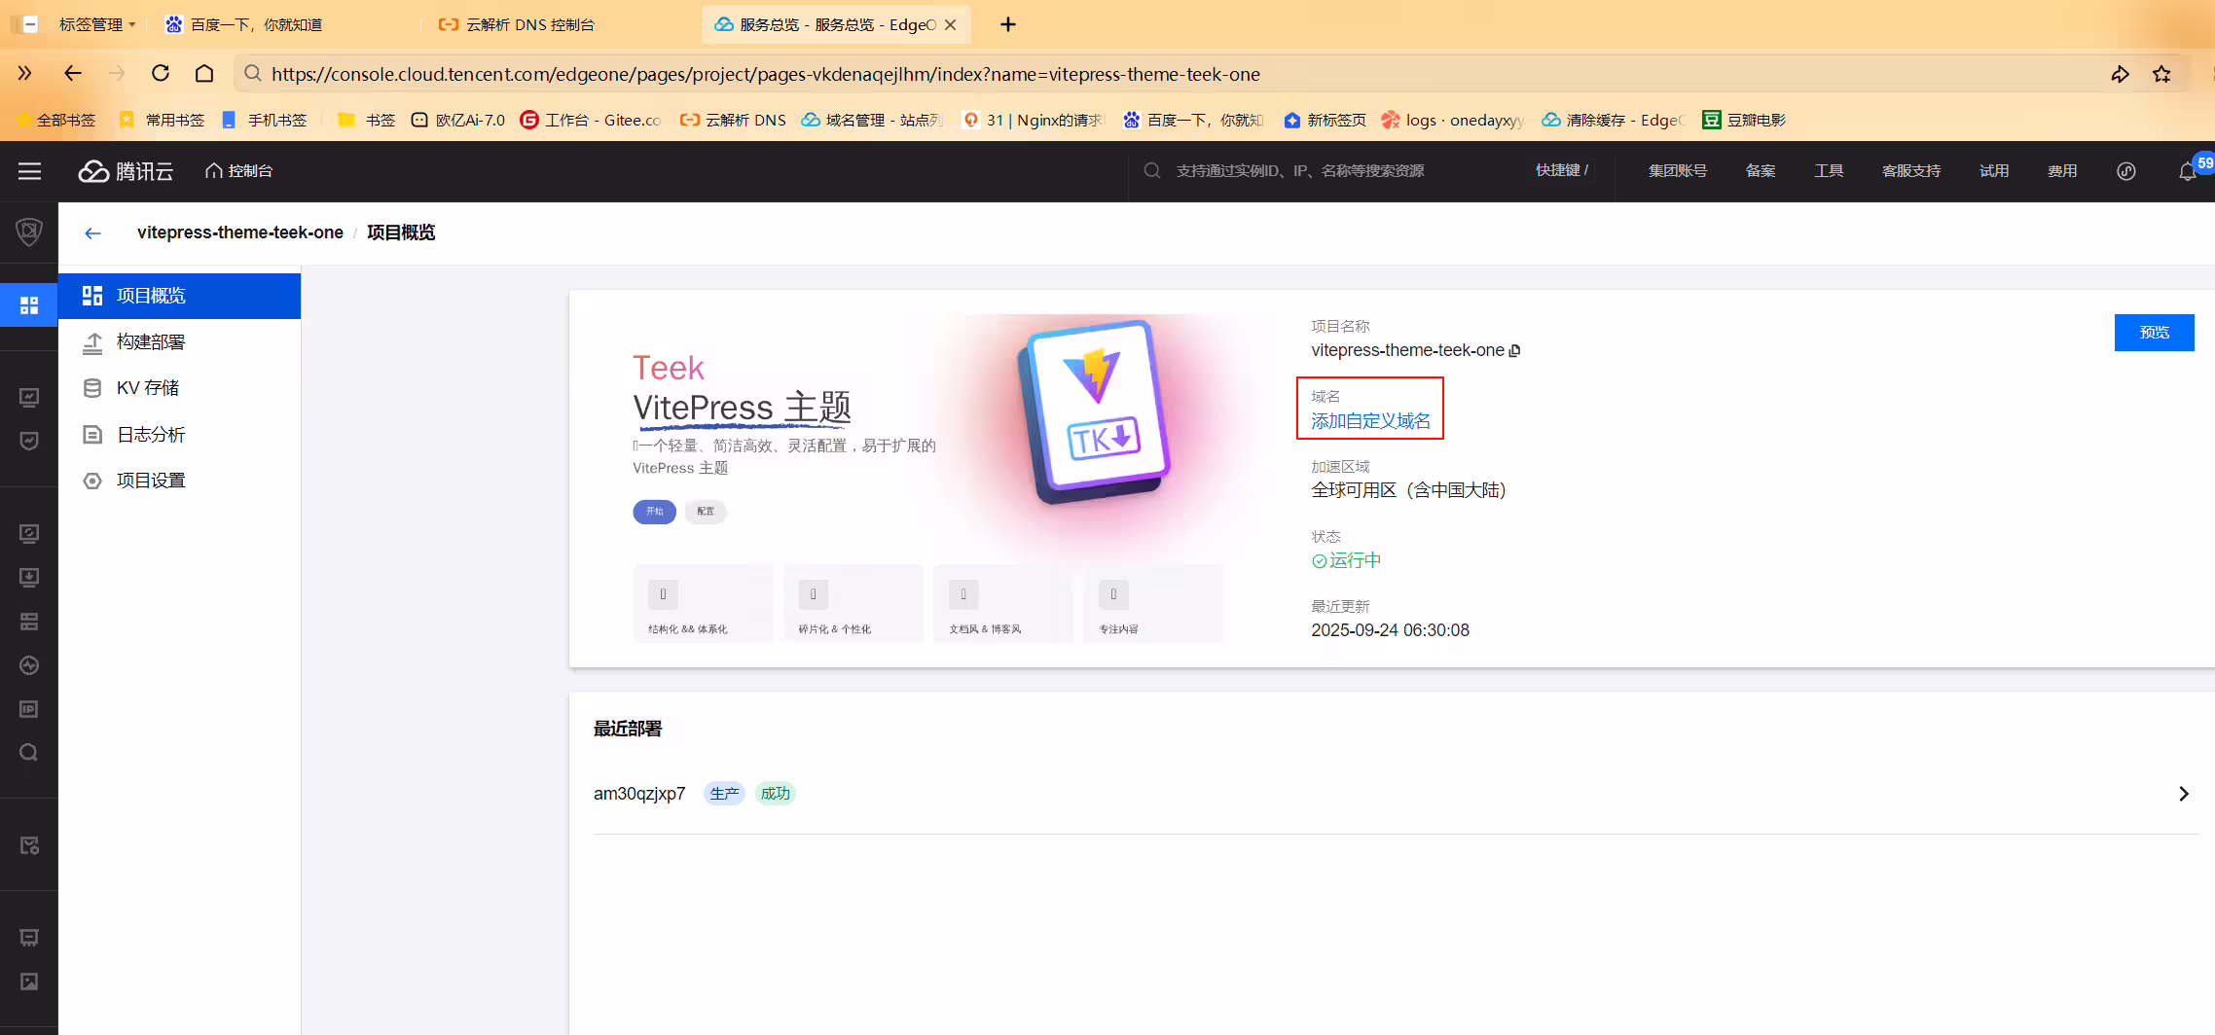This screenshot has width=2215, height=1035.
Task: Click browser home button
Action: 204,74
